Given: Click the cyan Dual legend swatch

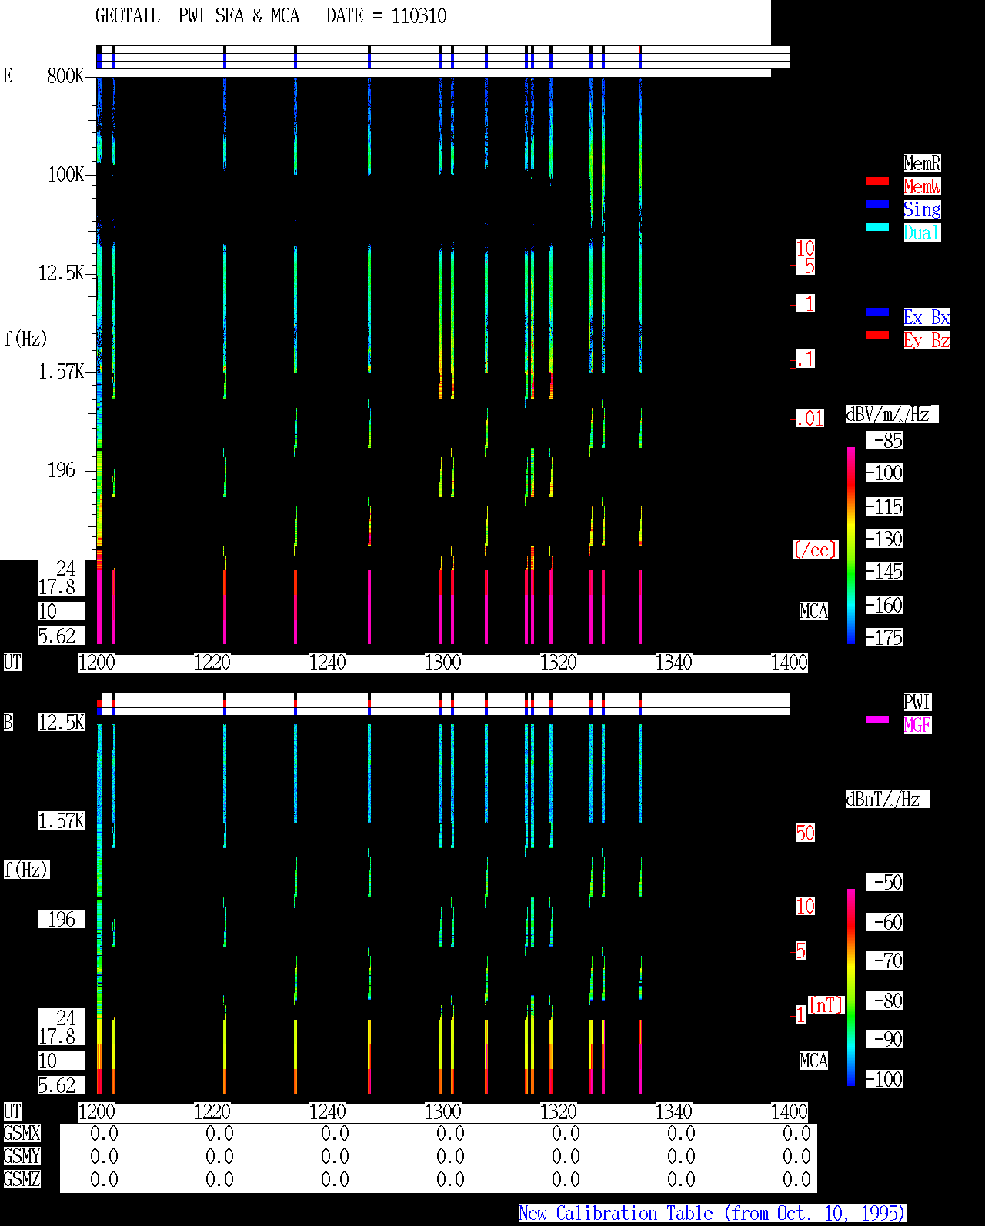Looking at the screenshot, I should 877,227.
